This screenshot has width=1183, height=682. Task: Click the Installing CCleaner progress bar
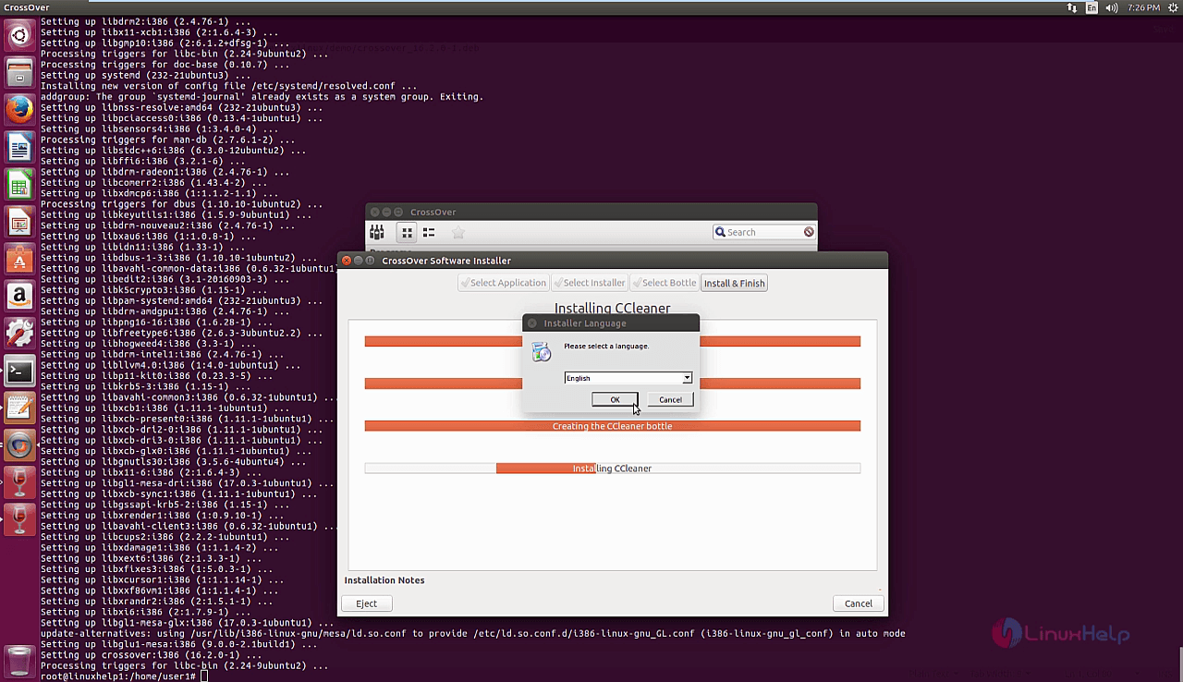point(612,469)
